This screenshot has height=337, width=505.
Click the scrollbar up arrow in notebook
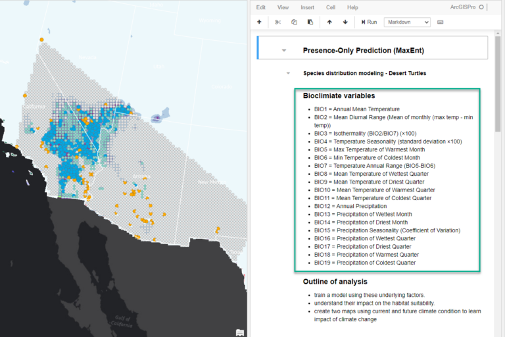(498, 33)
